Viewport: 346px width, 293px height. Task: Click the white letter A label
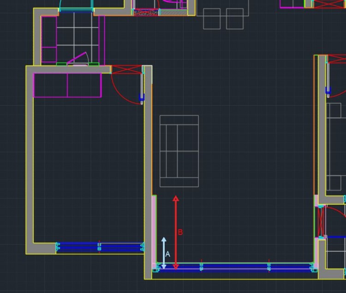tap(167, 254)
